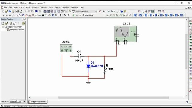The image size is (192, 108).
Task: Undo the last action
Action: click(x=37, y=11)
